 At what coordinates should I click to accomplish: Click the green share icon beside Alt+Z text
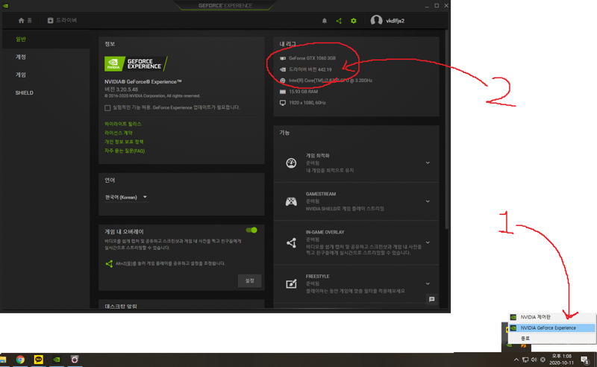pos(109,263)
